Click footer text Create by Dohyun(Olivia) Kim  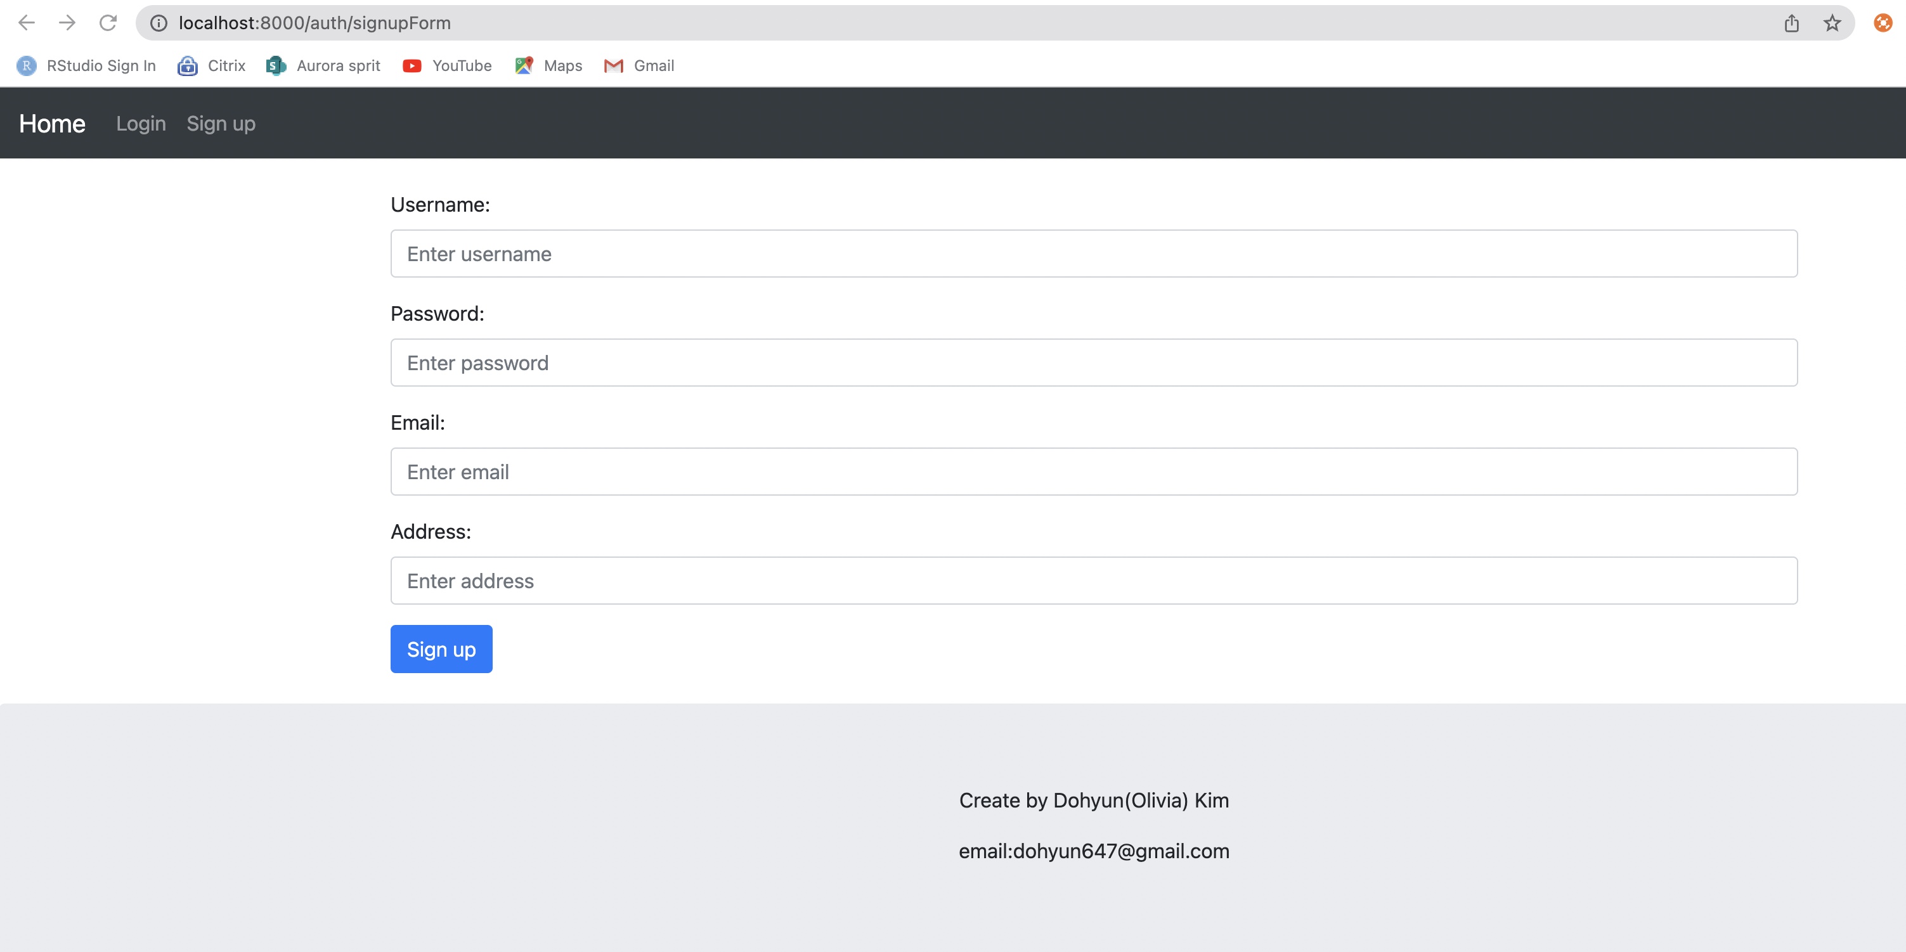tap(1094, 801)
